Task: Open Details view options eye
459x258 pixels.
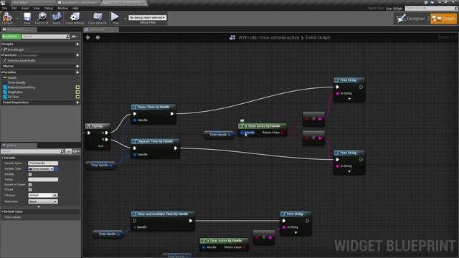Action: (76, 151)
